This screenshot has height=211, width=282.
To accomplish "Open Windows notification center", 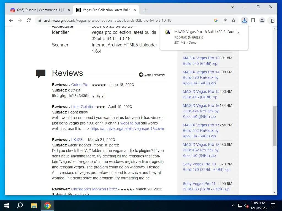I will click(273, 206).
